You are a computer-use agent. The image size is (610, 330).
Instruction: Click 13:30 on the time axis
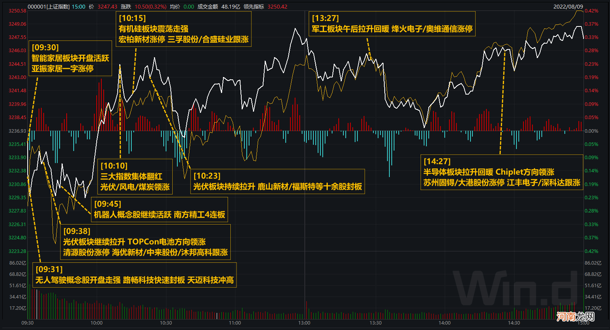375,323
